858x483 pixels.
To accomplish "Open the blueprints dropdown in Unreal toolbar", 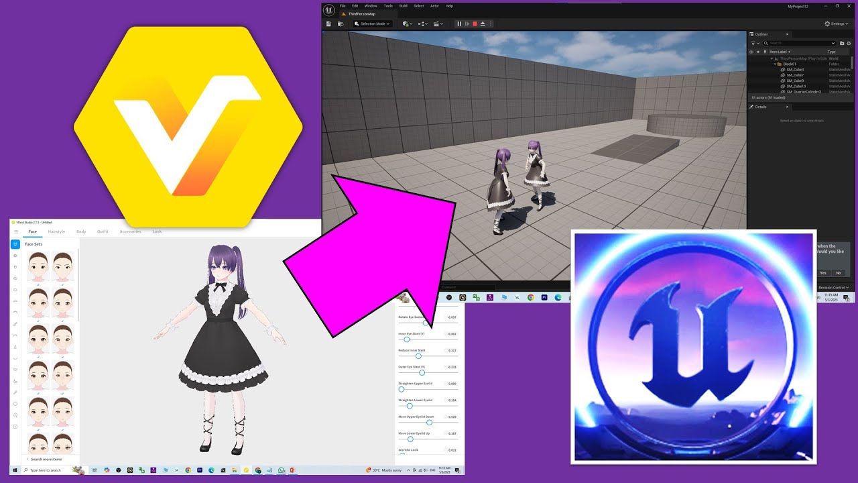I will click(423, 23).
